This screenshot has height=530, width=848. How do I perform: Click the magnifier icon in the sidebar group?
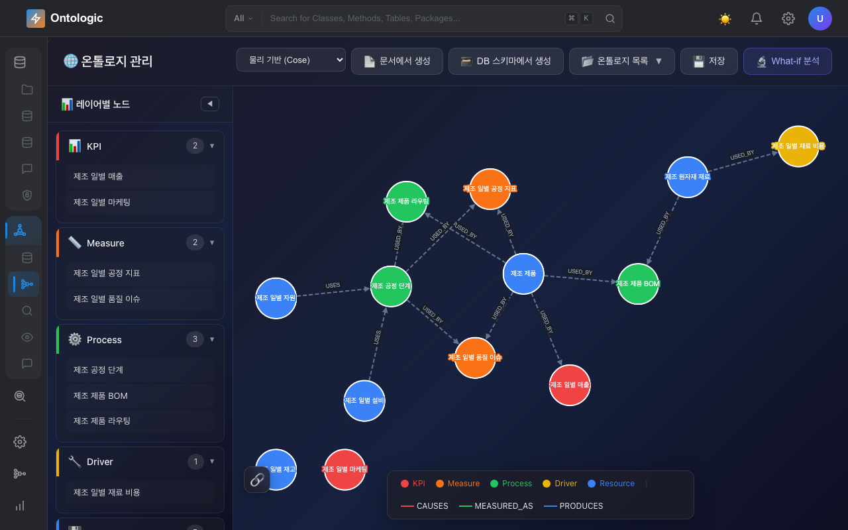click(x=27, y=311)
